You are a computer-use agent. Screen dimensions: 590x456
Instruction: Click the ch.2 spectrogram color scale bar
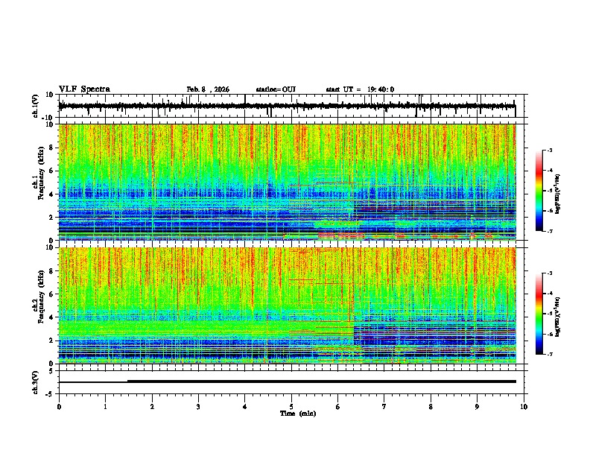click(539, 314)
